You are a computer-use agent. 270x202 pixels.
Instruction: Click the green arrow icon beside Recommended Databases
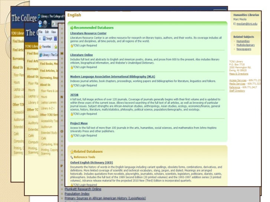72,28
